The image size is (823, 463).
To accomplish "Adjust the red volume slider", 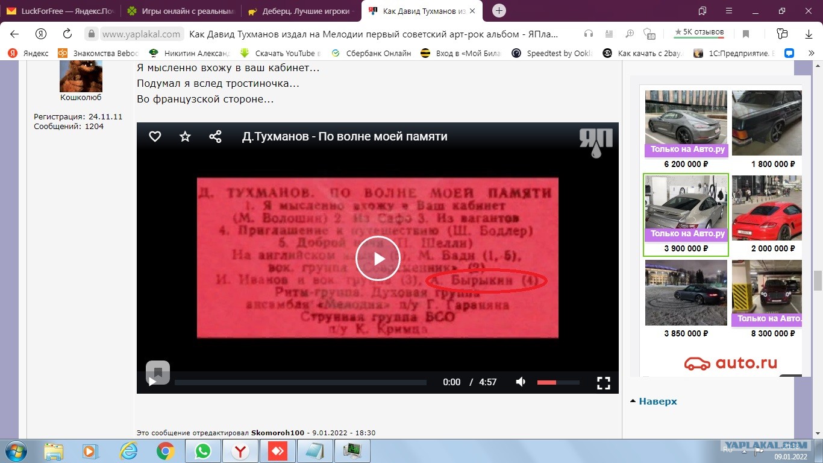I will pos(558,382).
